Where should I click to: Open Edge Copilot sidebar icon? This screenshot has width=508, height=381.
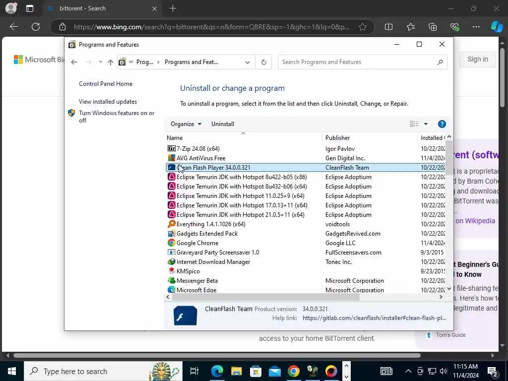pyautogui.click(x=497, y=27)
